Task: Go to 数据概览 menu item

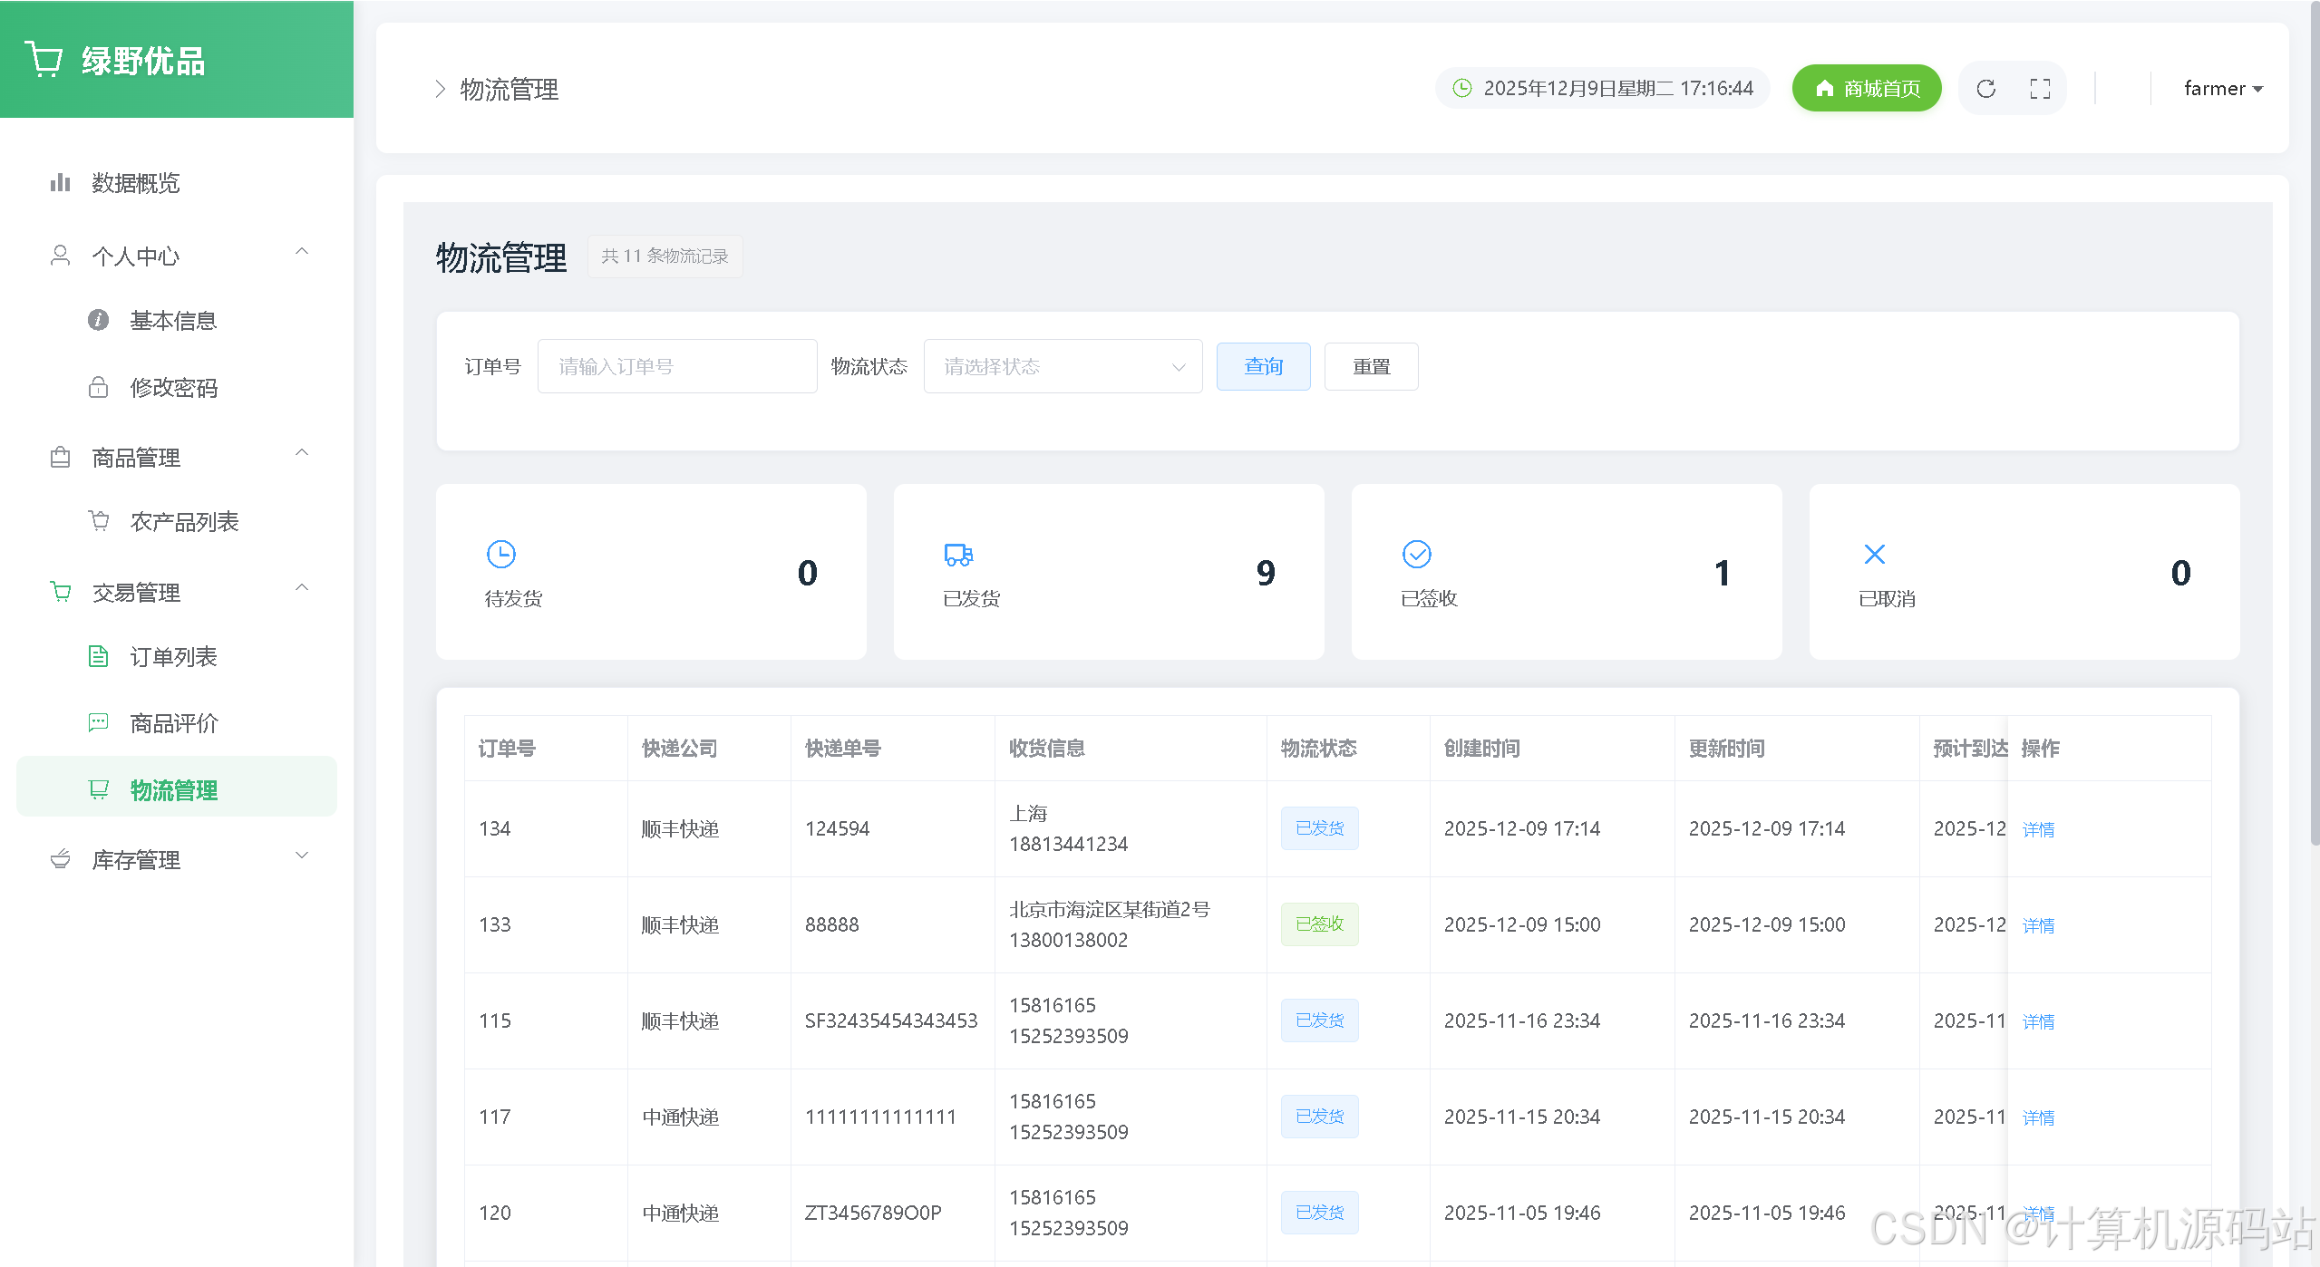Action: tap(135, 183)
